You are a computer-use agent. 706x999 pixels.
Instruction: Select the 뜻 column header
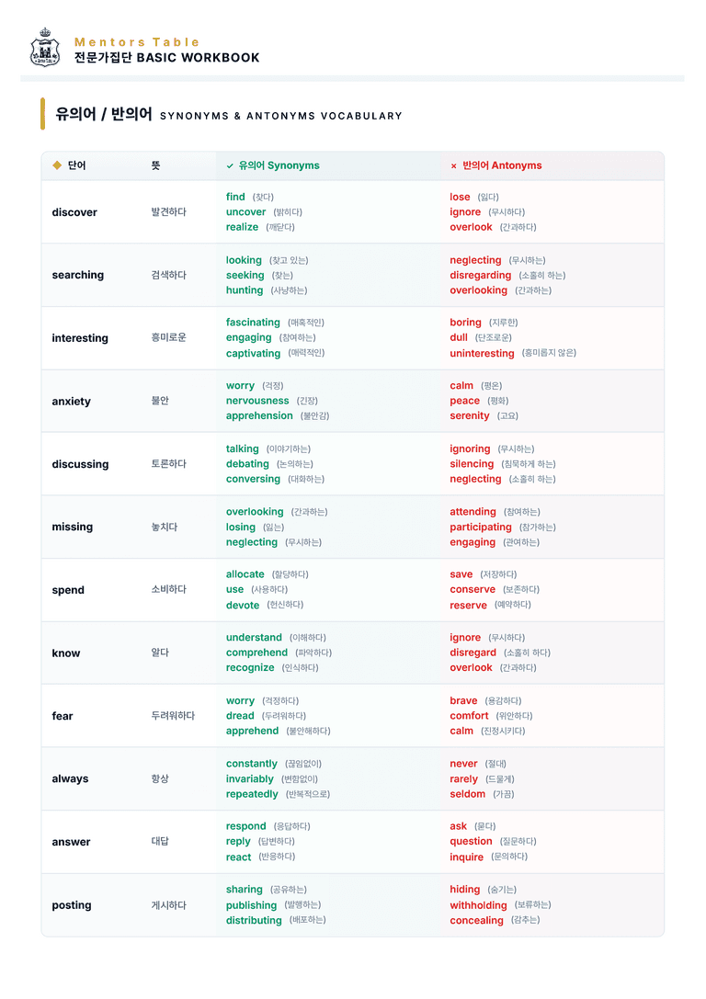pos(155,165)
